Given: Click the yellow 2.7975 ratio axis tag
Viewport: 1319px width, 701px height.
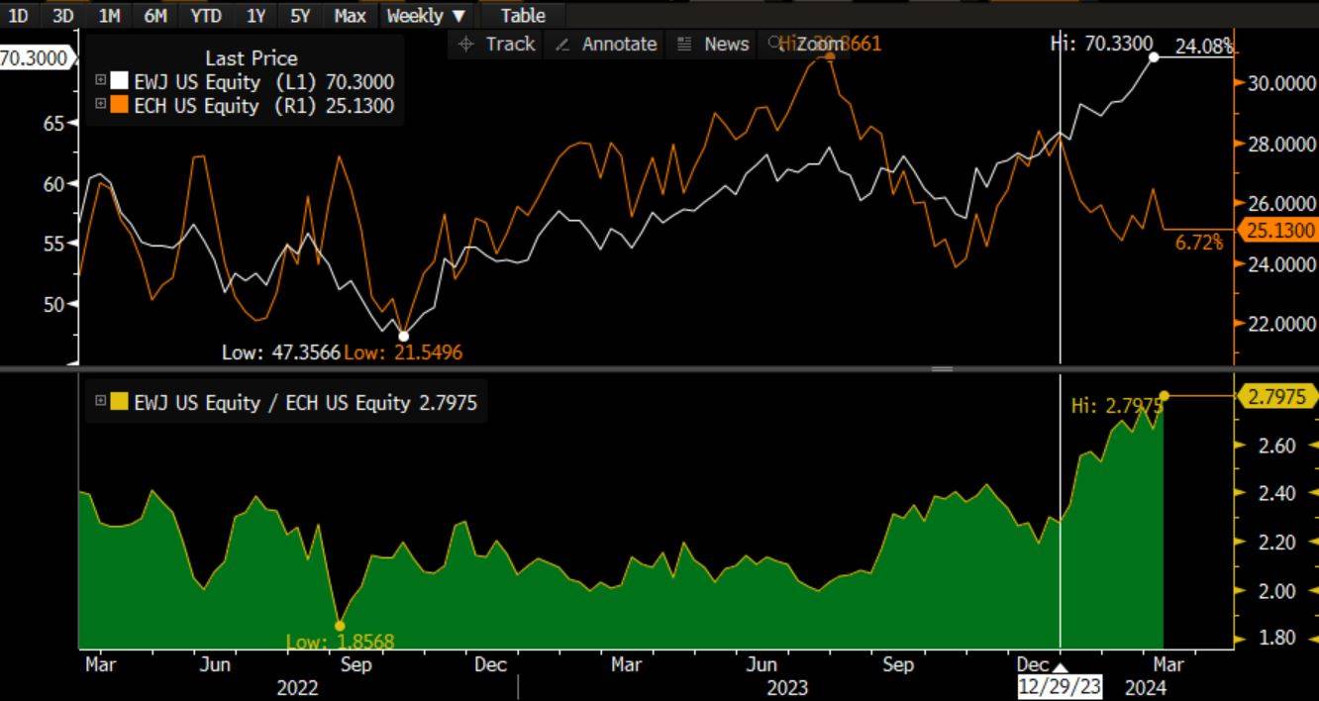Looking at the screenshot, I should (x=1278, y=396).
